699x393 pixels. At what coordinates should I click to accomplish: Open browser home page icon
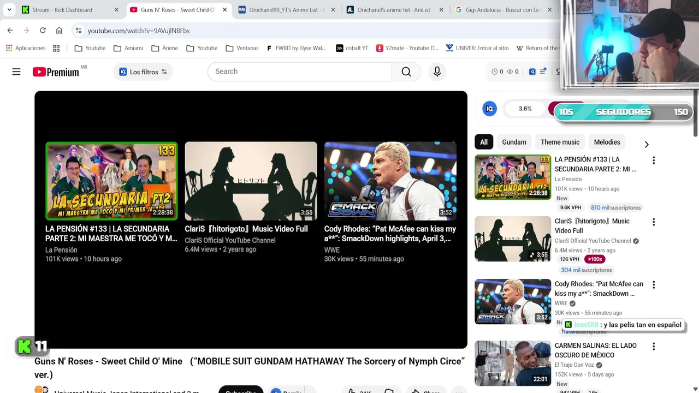pos(59,31)
